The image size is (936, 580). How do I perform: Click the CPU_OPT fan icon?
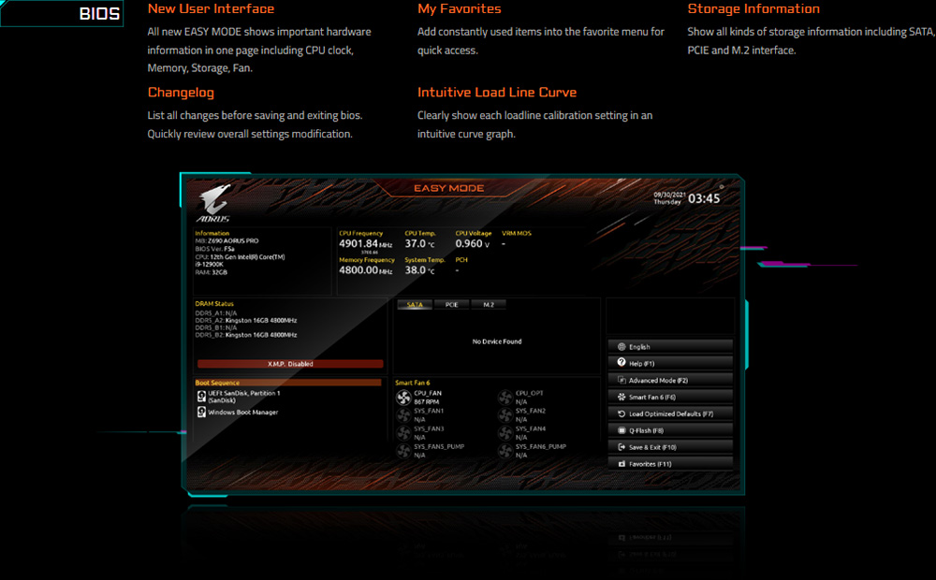coord(505,398)
